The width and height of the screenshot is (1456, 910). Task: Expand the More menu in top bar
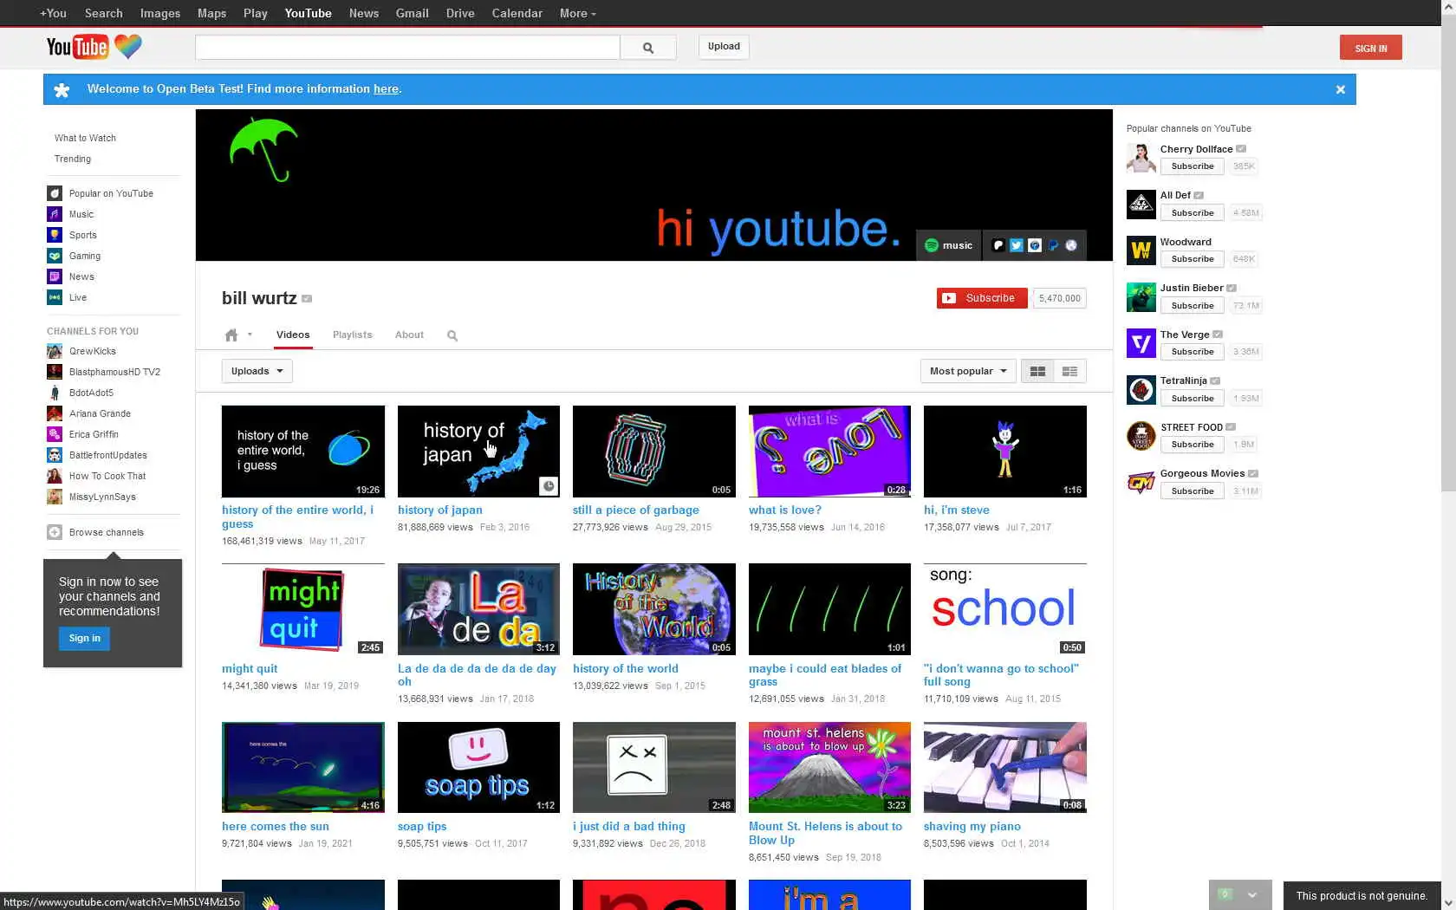click(x=577, y=13)
